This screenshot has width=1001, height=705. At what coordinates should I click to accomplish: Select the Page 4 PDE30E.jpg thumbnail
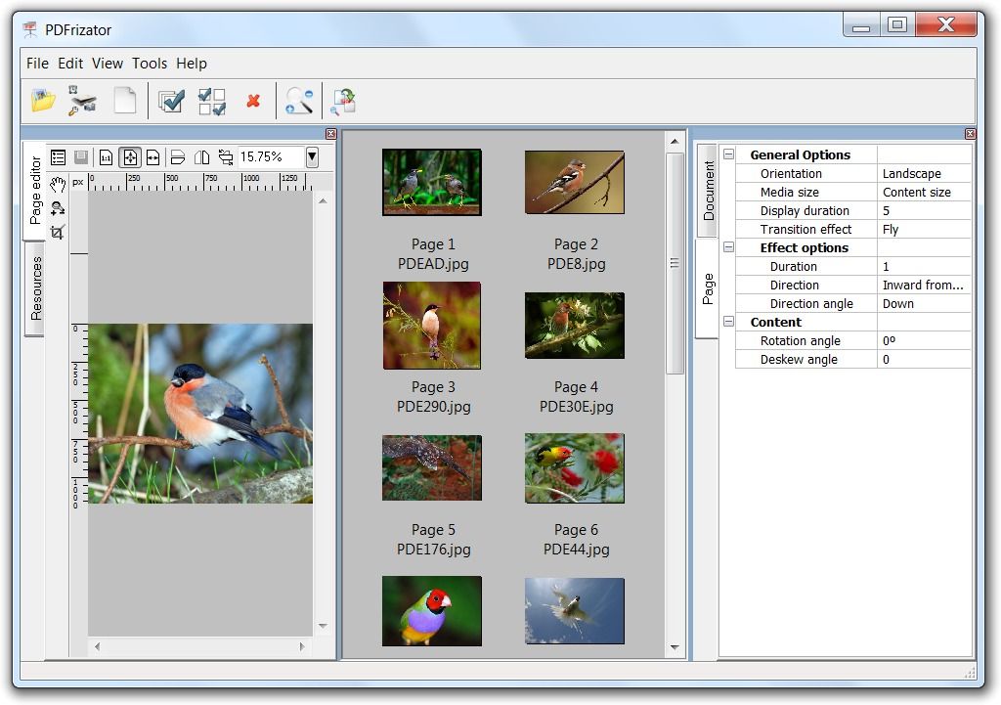point(575,326)
